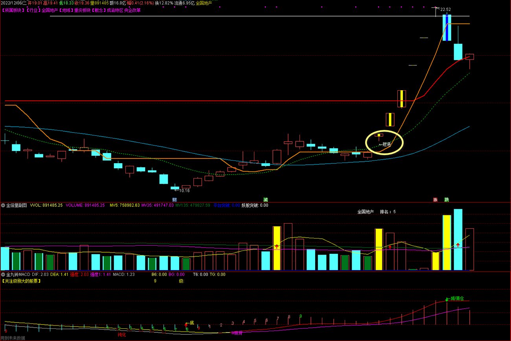Image resolution: width=511 pixels, height=341 pixels.
Task: Open the 央企改革 concept link
Action: point(132,11)
